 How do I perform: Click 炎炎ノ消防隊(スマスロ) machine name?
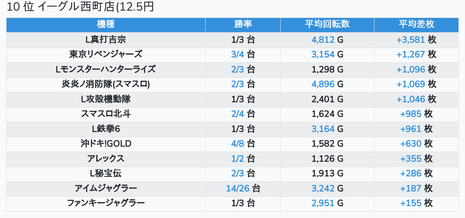click(x=106, y=84)
